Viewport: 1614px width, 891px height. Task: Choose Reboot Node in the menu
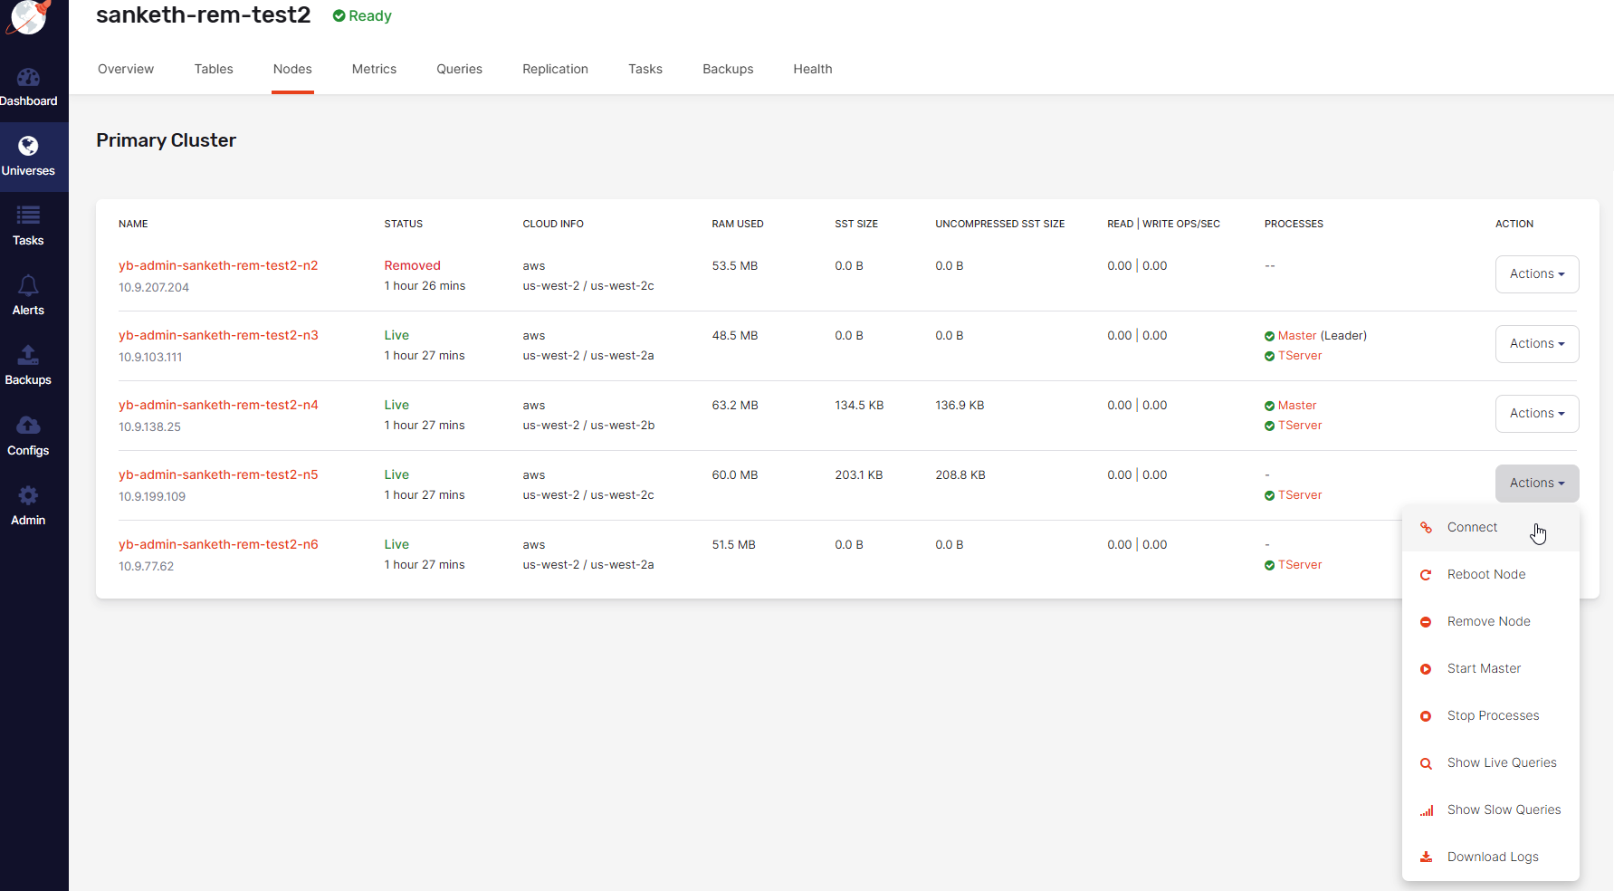coord(1485,575)
